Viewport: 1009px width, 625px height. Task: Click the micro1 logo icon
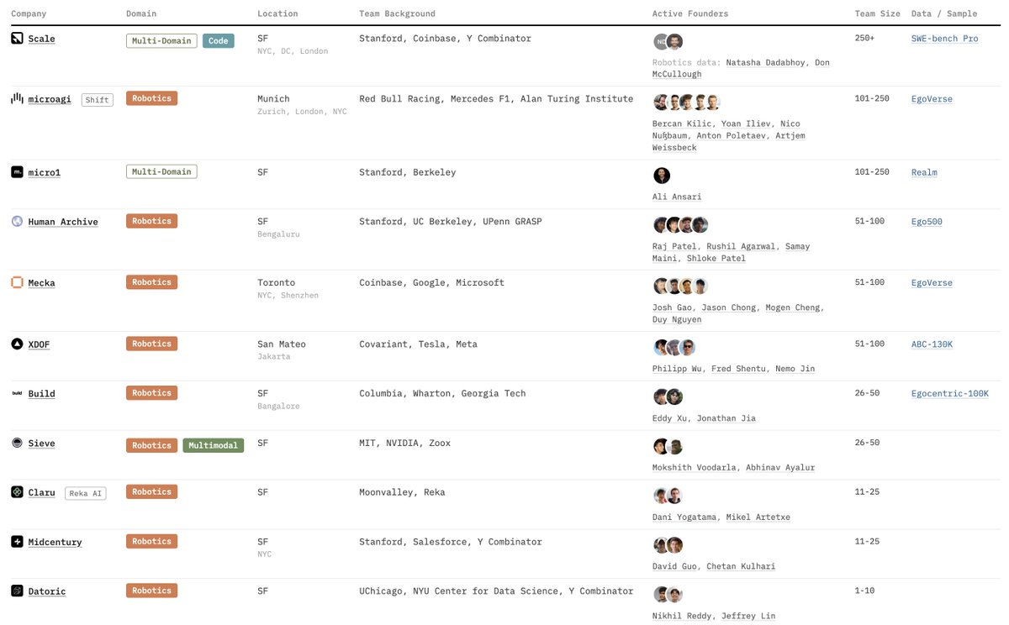point(17,172)
